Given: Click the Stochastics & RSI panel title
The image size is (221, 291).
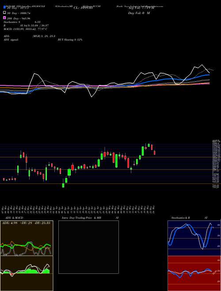Looking at the screenshot, I should (189, 218).
